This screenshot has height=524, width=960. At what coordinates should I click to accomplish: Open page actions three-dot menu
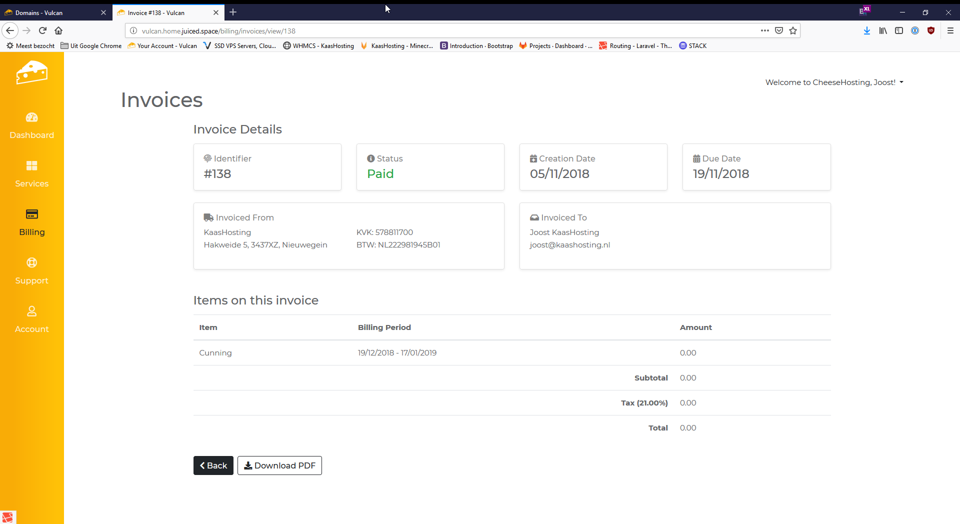tap(764, 30)
